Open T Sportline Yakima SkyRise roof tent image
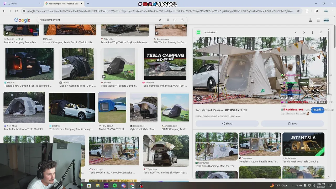336x189 pixels. (166, 151)
